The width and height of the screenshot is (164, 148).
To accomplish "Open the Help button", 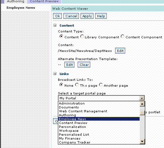I will coord(101,16).
